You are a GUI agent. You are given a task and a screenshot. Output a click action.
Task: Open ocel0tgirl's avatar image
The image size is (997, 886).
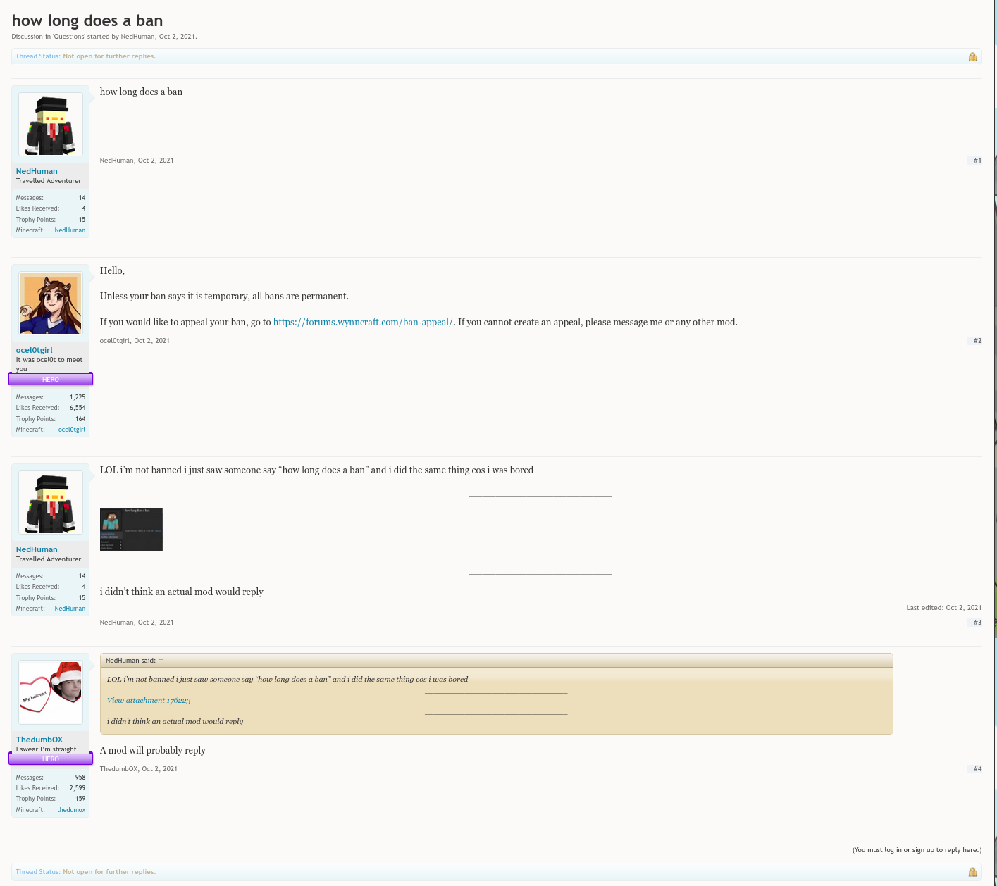click(51, 304)
